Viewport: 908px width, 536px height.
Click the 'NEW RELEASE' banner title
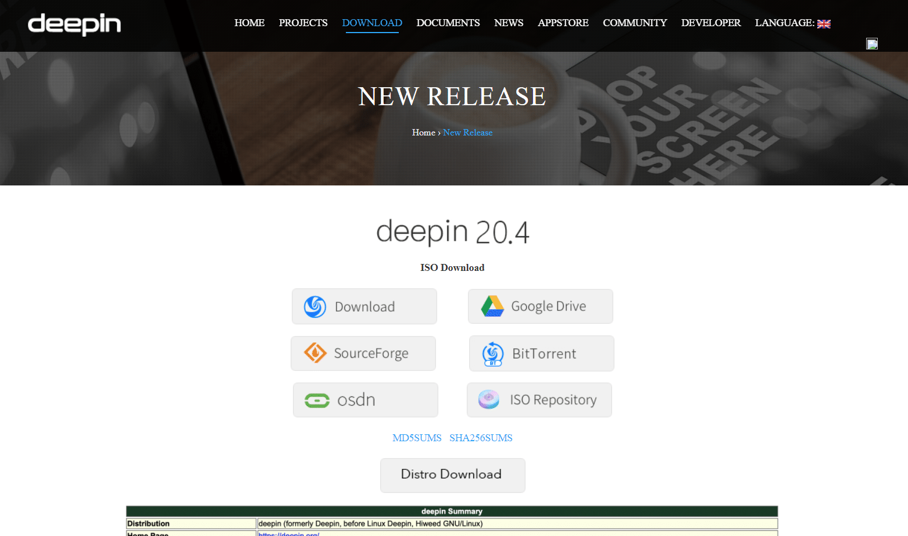tap(452, 97)
